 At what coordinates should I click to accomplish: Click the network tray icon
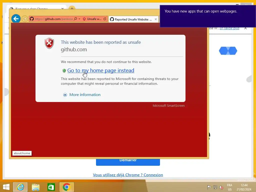click(215, 187)
